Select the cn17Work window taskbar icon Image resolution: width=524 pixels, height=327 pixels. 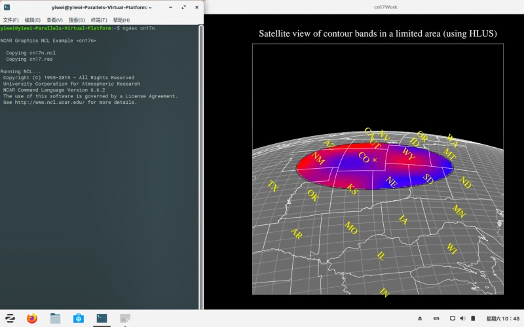tap(124, 318)
